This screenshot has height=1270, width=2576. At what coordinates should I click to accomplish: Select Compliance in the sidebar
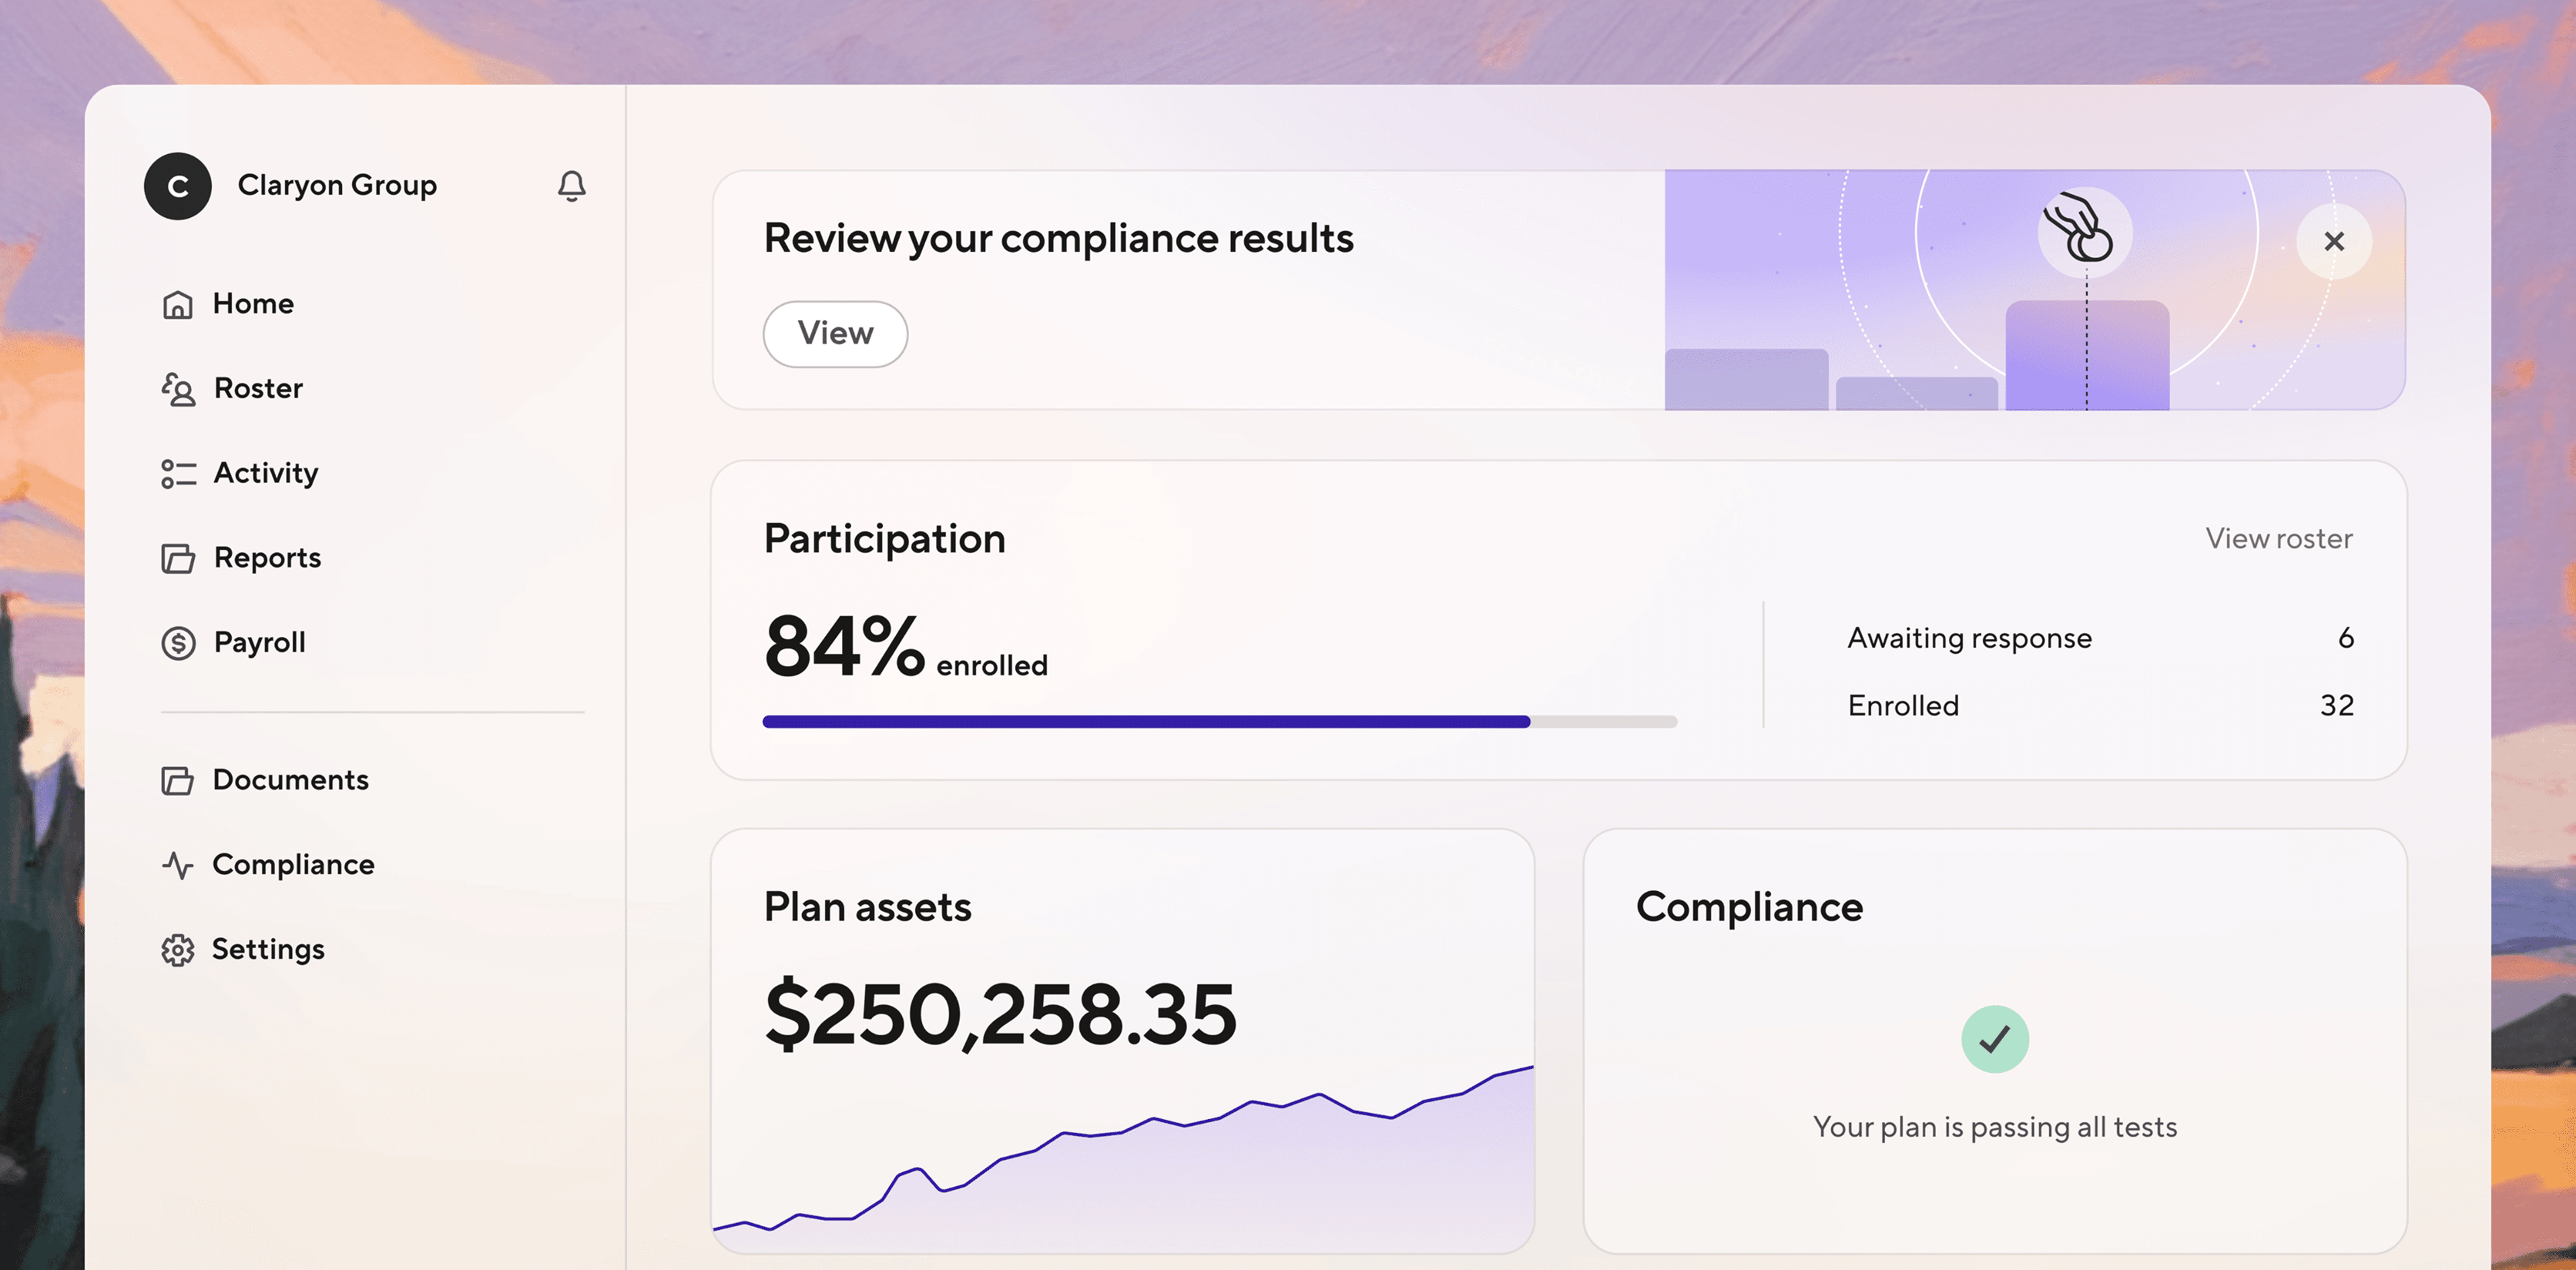[x=293, y=864]
